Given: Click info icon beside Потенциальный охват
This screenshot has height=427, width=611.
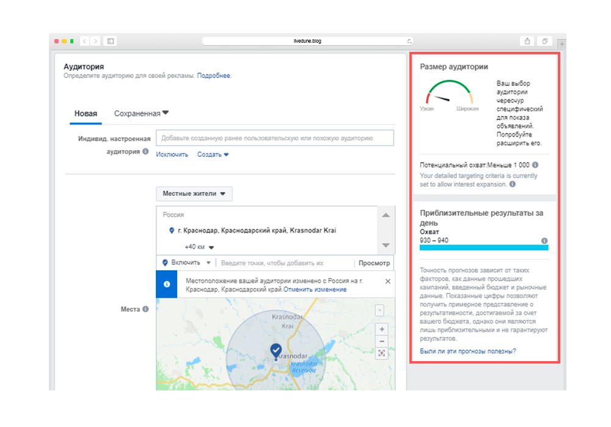Looking at the screenshot, I should click(x=535, y=165).
